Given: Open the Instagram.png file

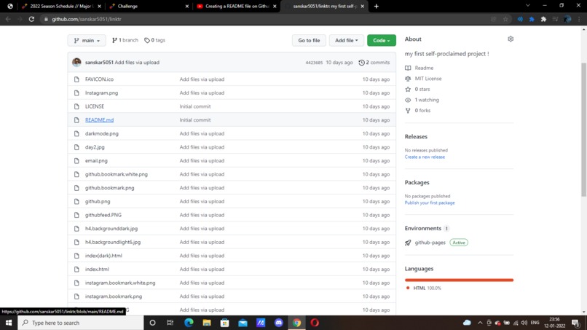Looking at the screenshot, I should click(101, 93).
